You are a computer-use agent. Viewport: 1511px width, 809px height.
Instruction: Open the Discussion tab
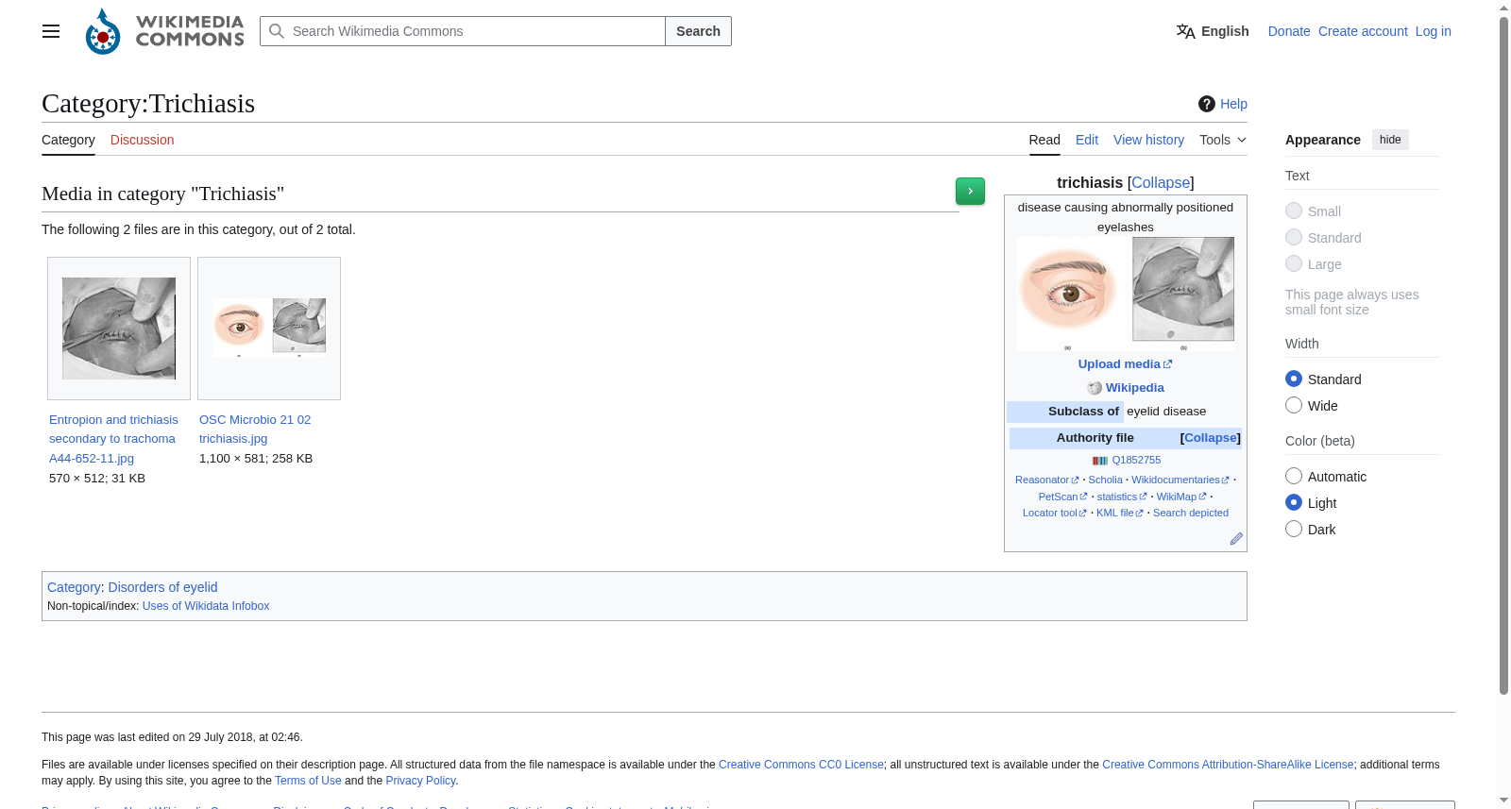142,140
